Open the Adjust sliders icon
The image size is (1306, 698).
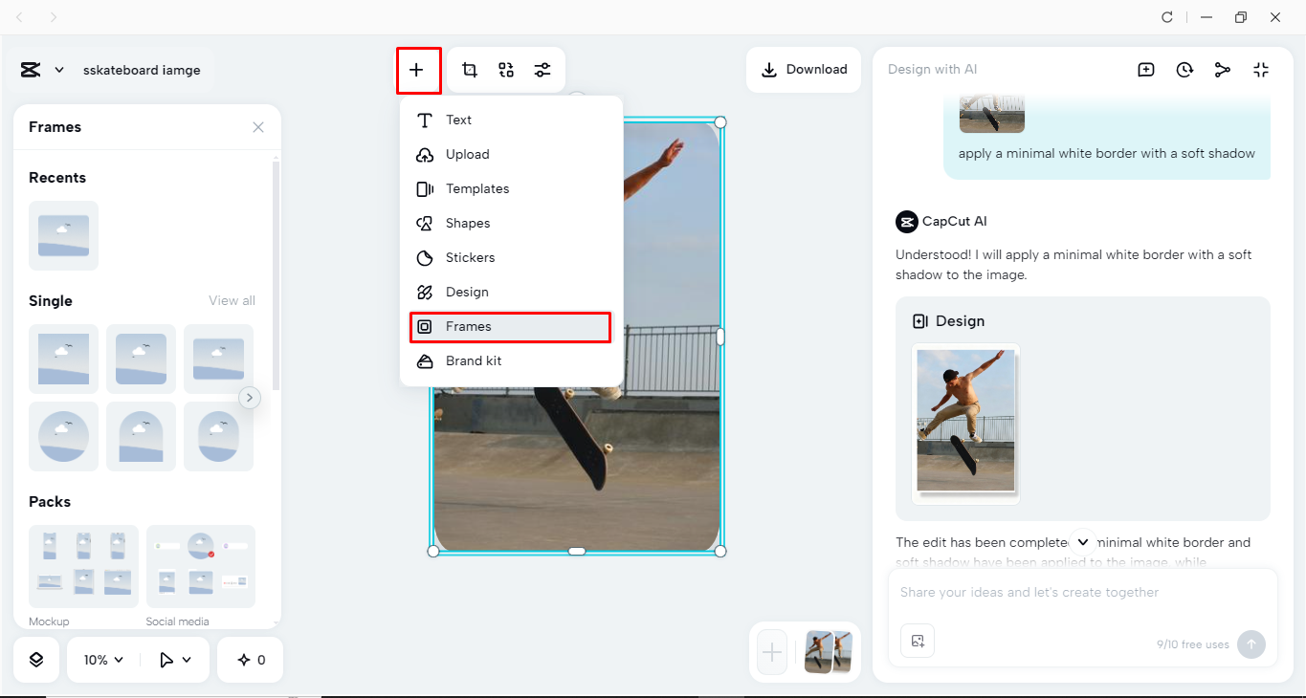click(542, 70)
